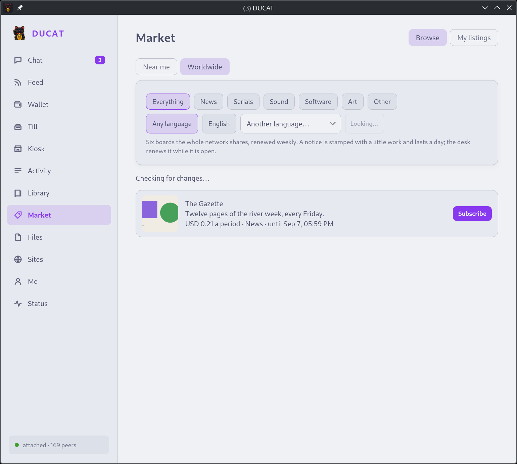Image resolution: width=517 pixels, height=464 pixels.
Task: Click the Library book icon
Action: click(x=18, y=193)
